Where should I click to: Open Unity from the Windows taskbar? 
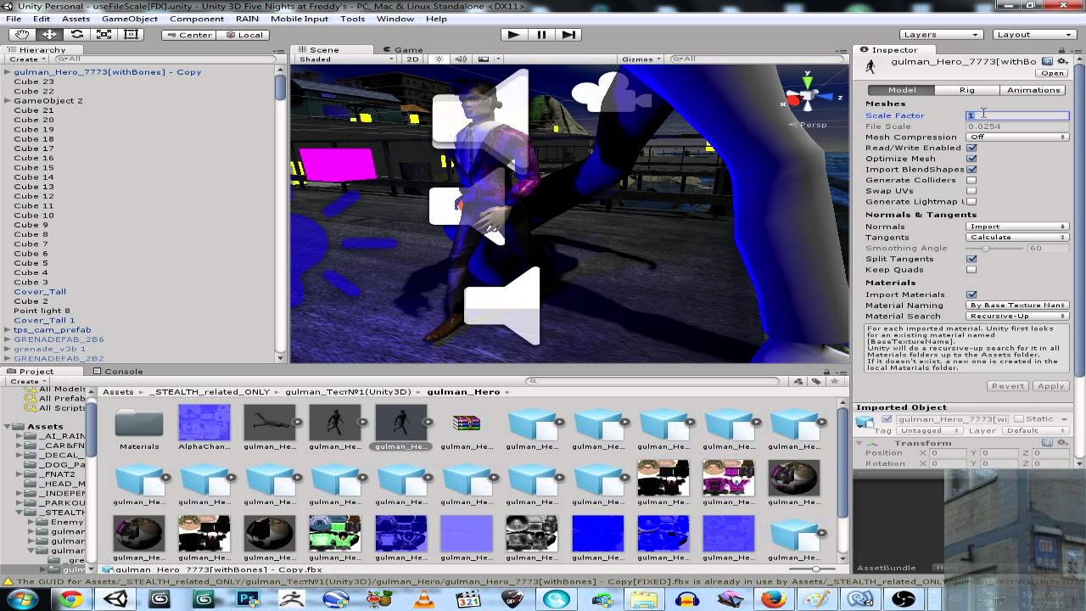[116, 600]
